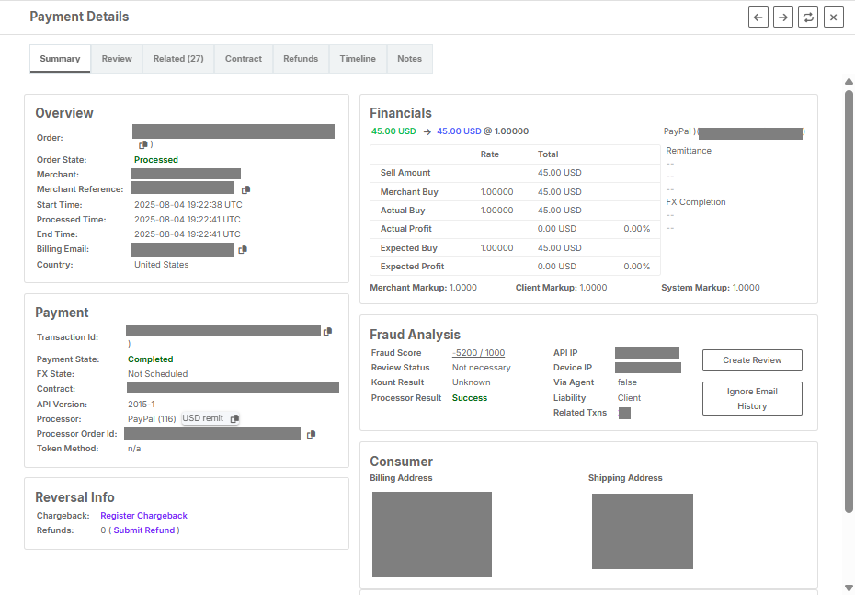The width and height of the screenshot is (855, 604).
Task: Click Ignore Email History
Action: 751,398
